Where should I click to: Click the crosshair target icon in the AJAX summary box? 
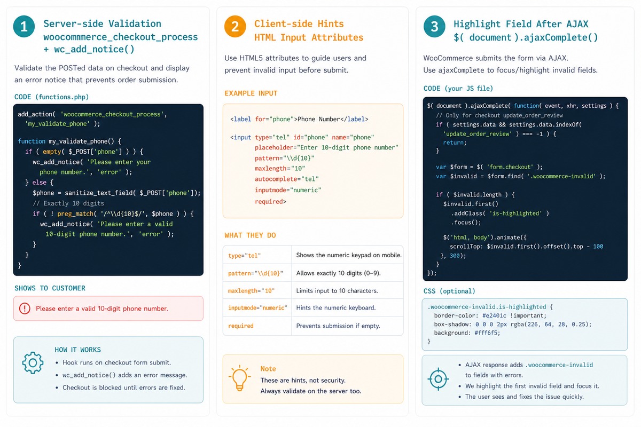coord(438,379)
